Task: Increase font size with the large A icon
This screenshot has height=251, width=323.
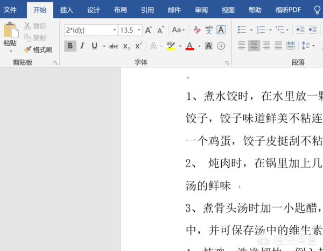Action: pos(149,30)
